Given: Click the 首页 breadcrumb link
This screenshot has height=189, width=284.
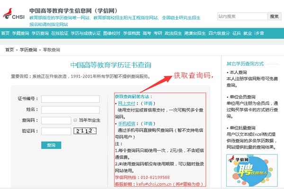Looking at the screenshot, I should coord(9,50).
